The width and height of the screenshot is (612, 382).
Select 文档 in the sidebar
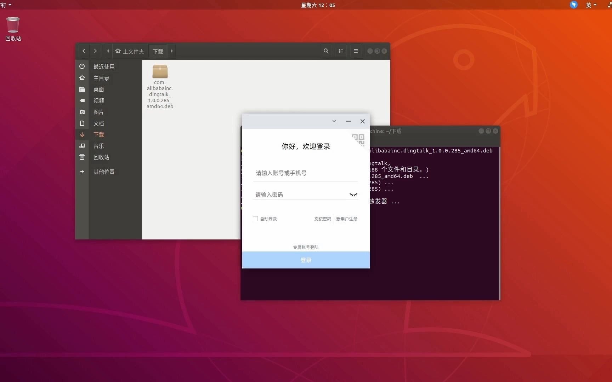coord(108,123)
